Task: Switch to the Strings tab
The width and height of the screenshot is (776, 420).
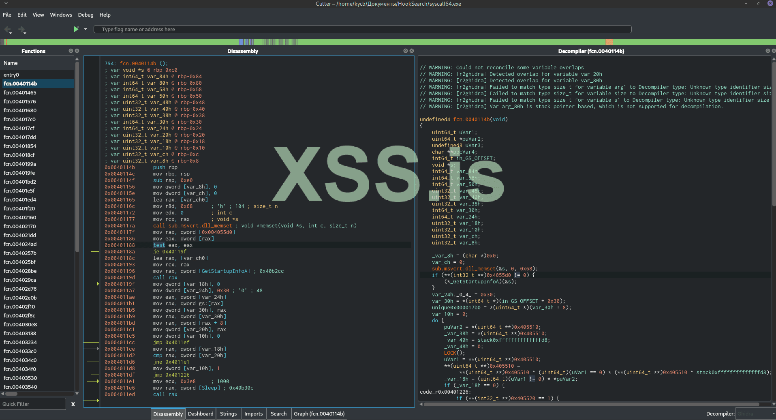Action: [229, 414]
